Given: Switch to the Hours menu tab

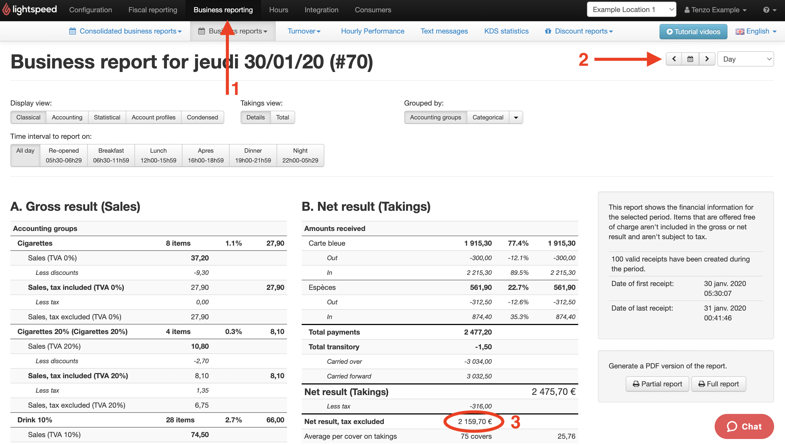Looking at the screenshot, I should pos(278,10).
